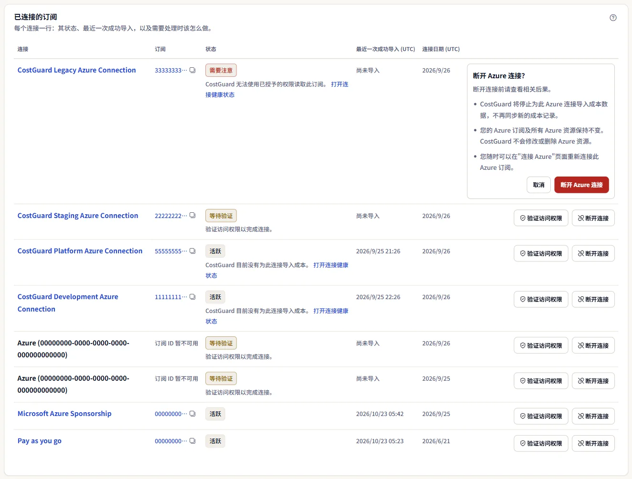
Task: Open the CostGuard Legacy Azure Connection link
Action: click(x=76, y=70)
